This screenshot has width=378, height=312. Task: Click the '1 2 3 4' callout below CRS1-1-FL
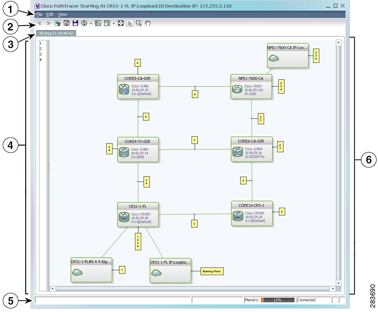click(138, 241)
